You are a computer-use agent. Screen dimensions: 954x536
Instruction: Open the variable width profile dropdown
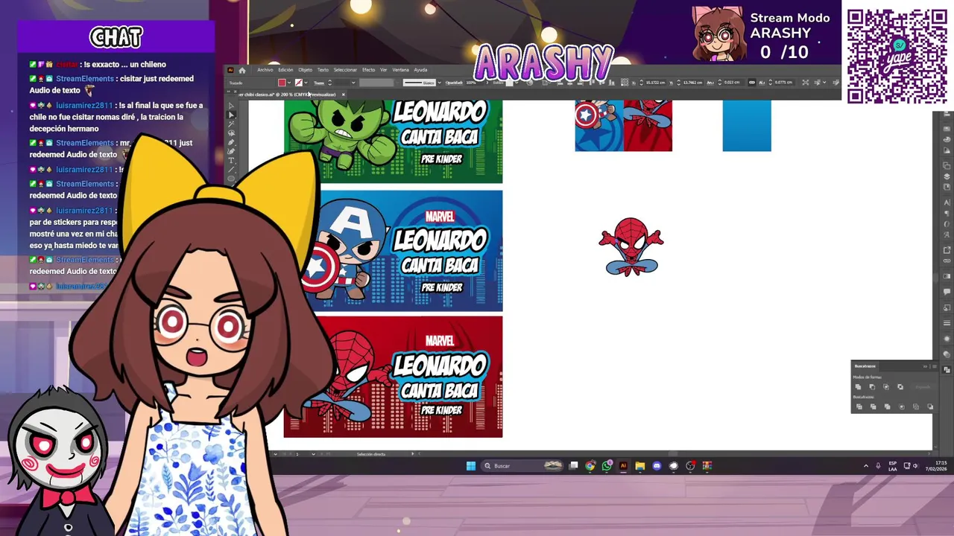pyautogui.click(x=397, y=82)
